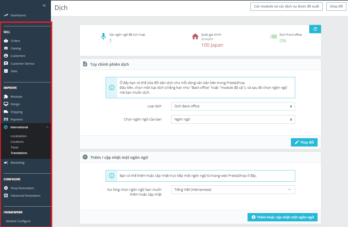Open Advanced Parameters menu
Screen dimensions: 348x227
coord(26,196)
